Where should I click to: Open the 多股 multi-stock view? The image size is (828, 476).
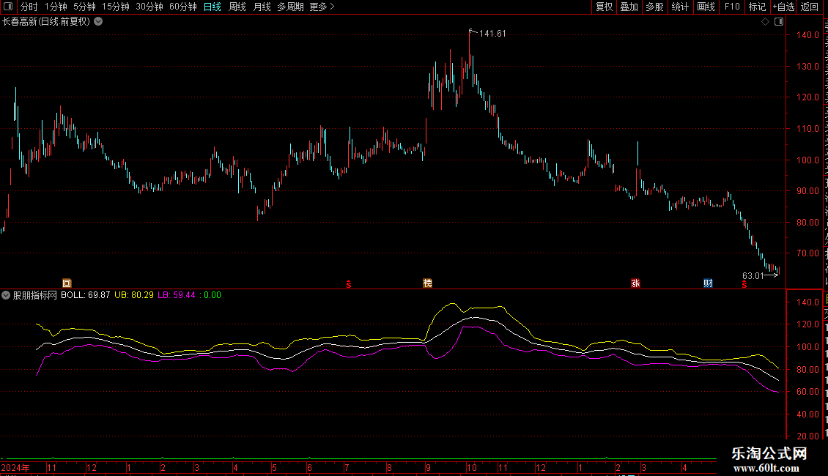(x=654, y=7)
